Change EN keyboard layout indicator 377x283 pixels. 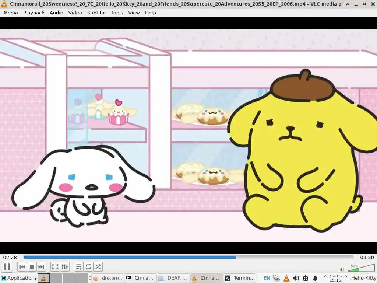[x=267, y=278]
